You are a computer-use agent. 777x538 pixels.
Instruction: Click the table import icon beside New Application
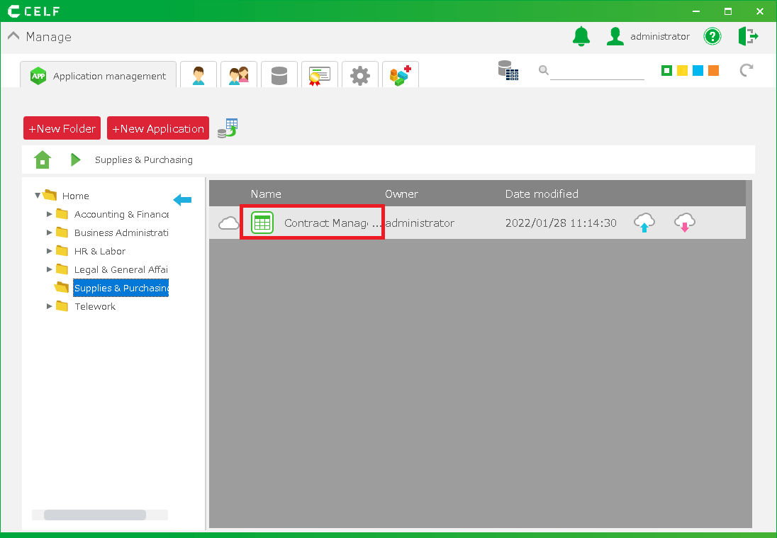[227, 128]
